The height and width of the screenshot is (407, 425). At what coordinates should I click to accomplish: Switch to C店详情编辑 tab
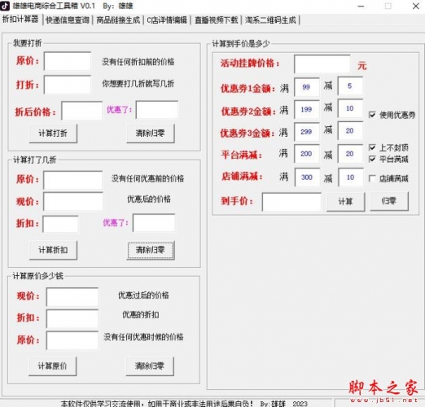click(167, 20)
